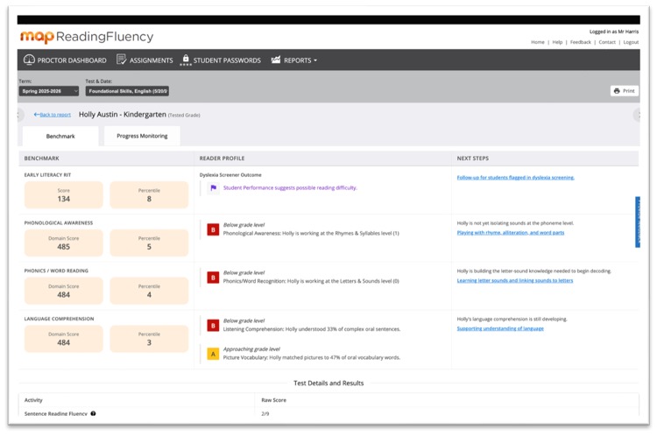Screen dimensions: 657x436
Task: Click Phonics Domain Score 484 card
Action: coord(64,291)
